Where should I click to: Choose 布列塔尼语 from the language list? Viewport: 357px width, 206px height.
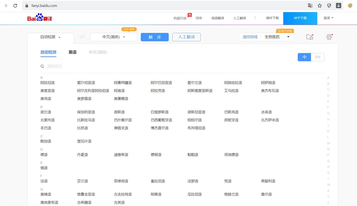tap(196, 128)
